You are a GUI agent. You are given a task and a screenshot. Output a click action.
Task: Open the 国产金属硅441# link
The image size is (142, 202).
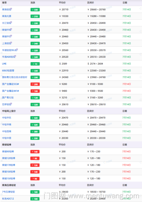click(x=10, y=91)
